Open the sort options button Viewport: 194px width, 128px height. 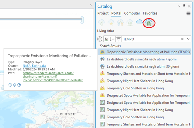112,39
